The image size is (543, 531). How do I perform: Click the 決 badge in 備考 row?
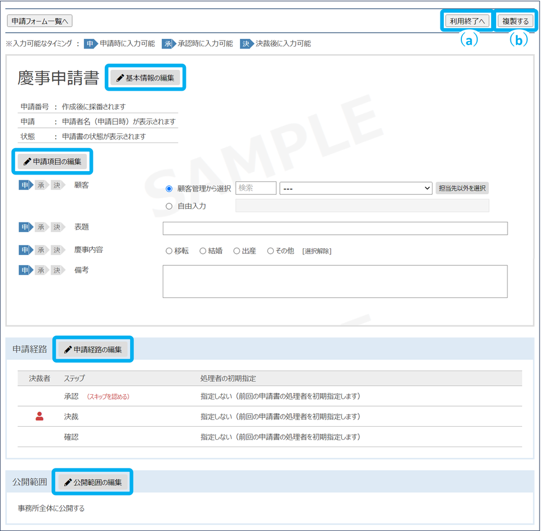57,270
